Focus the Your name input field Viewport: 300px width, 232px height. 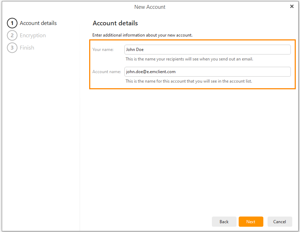(x=207, y=50)
